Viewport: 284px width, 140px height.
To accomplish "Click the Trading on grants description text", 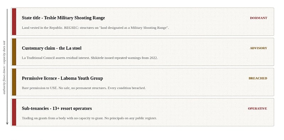I will pyautogui.click(x=89, y=118).
